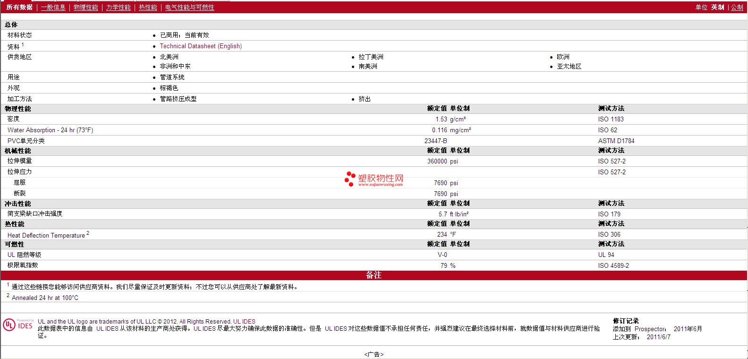
Task: Click the 广告 advertisement placeholder
Action: click(374, 354)
